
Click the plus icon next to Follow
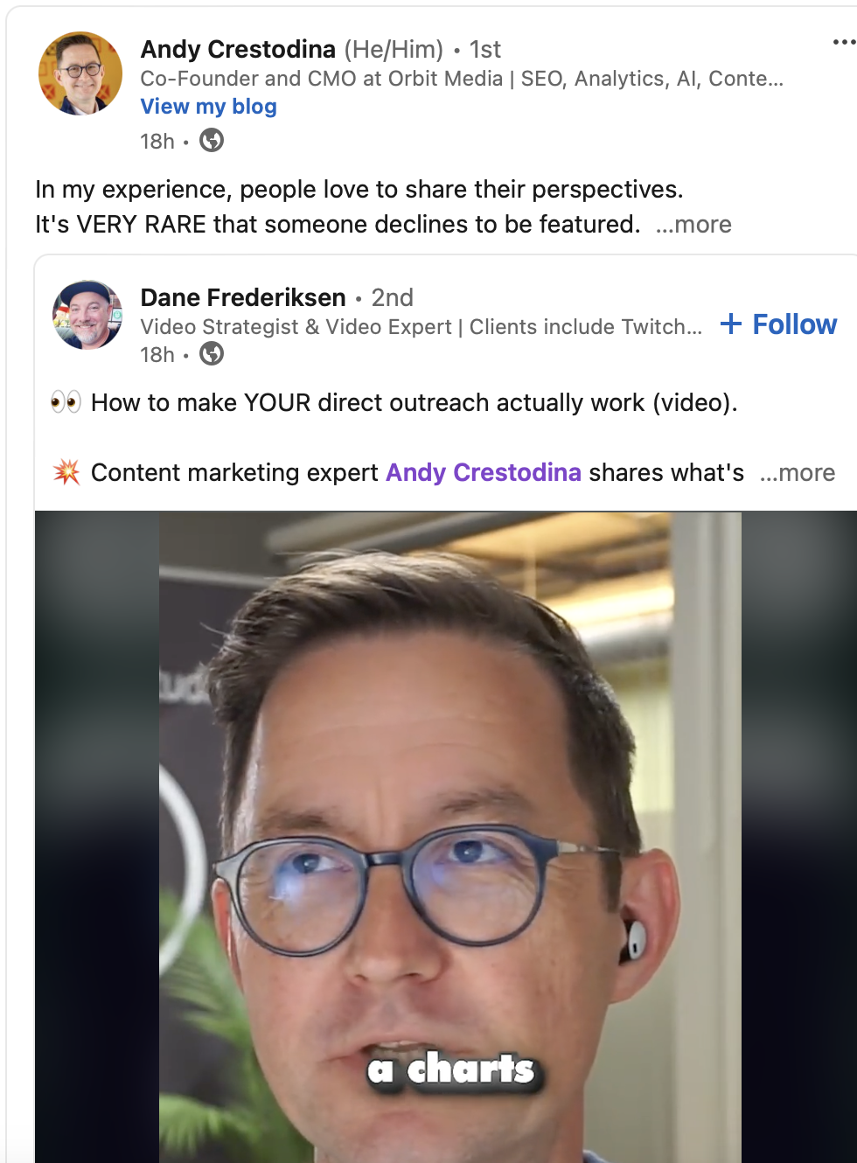731,324
